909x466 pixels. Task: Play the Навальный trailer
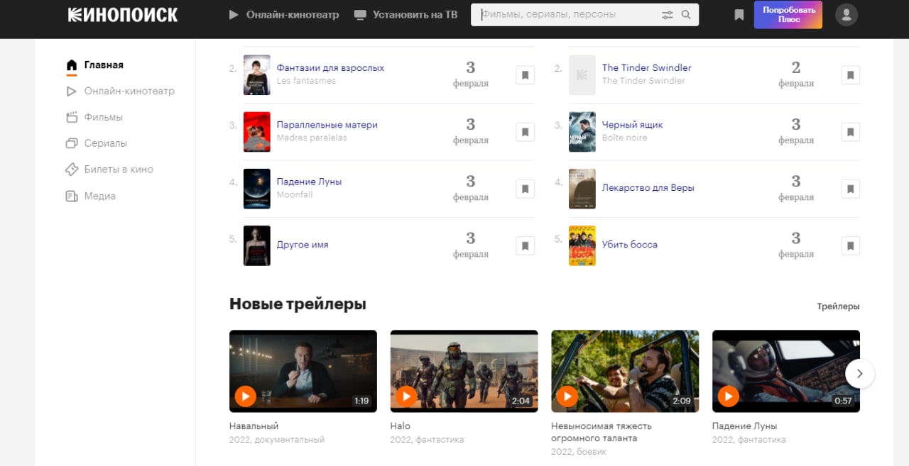(245, 396)
